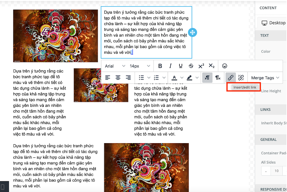Insert a numbered list
Screen dimensions: 287x192
pos(156,78)
